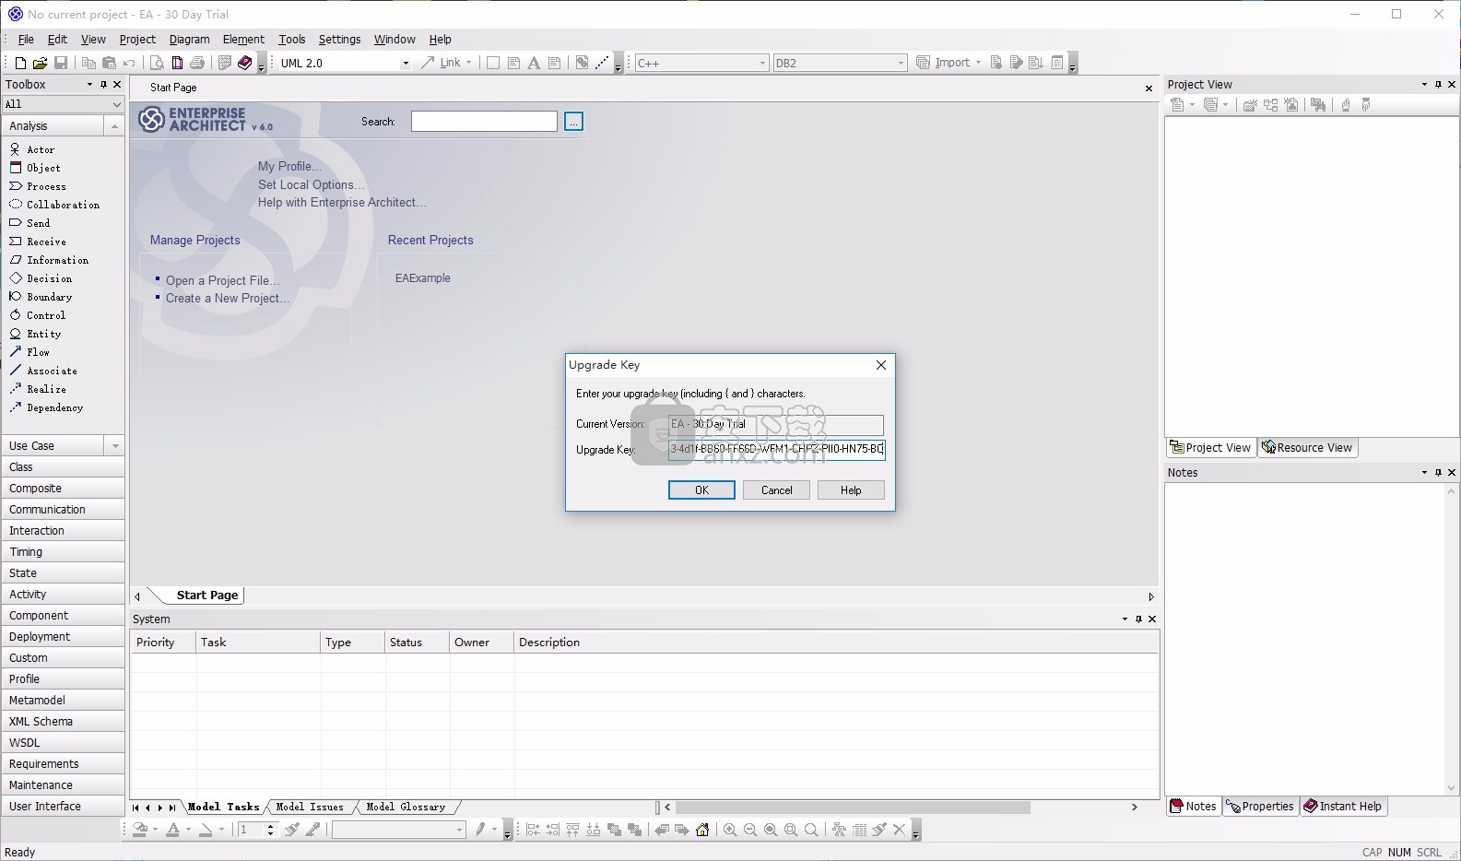This screenshot has height=861, width=1461.
Task: Pin the Toolbox panel
Action: 103,85
